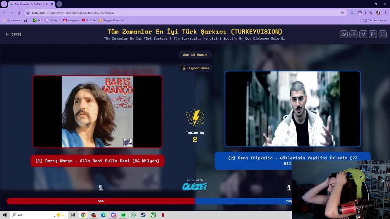Select the Tüm Zamanlar En İyi Türk Ş tab

pos(29,4)
